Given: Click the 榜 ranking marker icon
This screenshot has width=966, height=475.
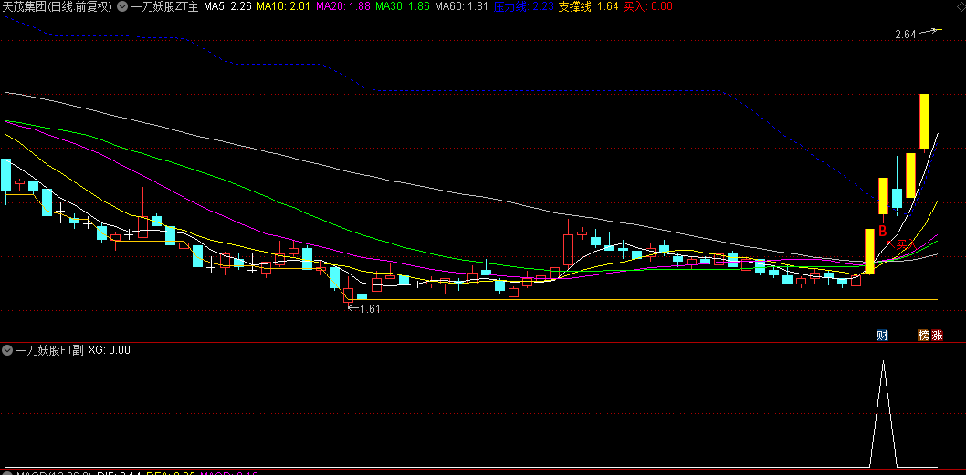Looking at the screenshot, I should point(923,336).
